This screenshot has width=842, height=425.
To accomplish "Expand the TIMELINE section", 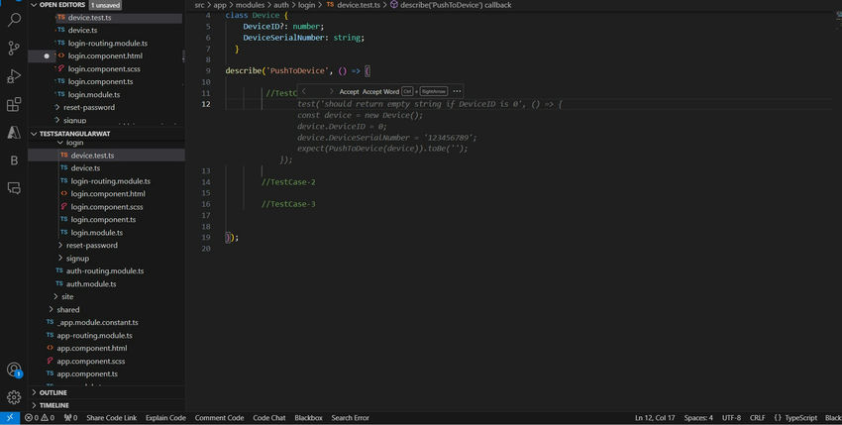I will [54, 405].
